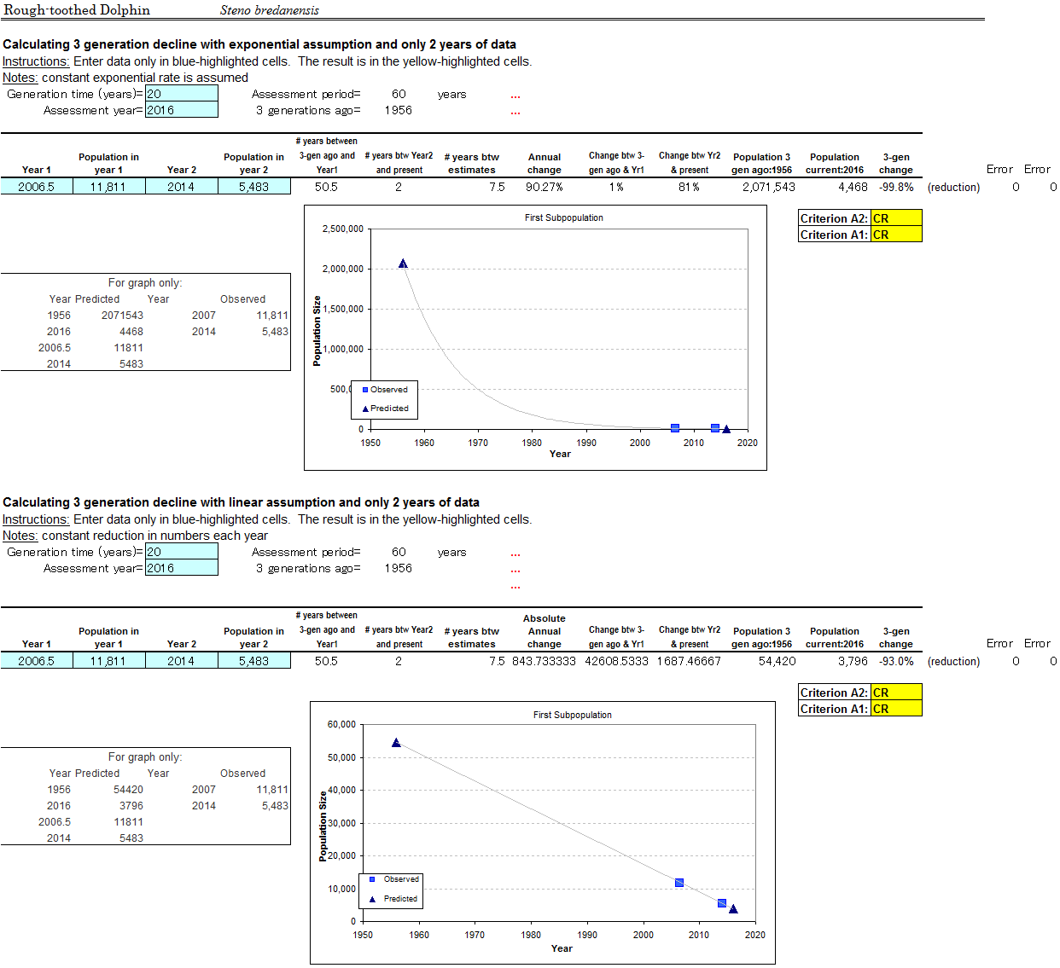Click the Year 1 cell in exponential table

tap(37, 187)
